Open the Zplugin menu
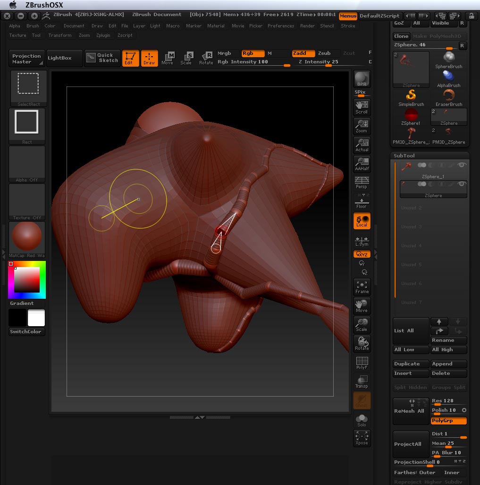Viewport: 480px width, 485px height. [103, 35]
